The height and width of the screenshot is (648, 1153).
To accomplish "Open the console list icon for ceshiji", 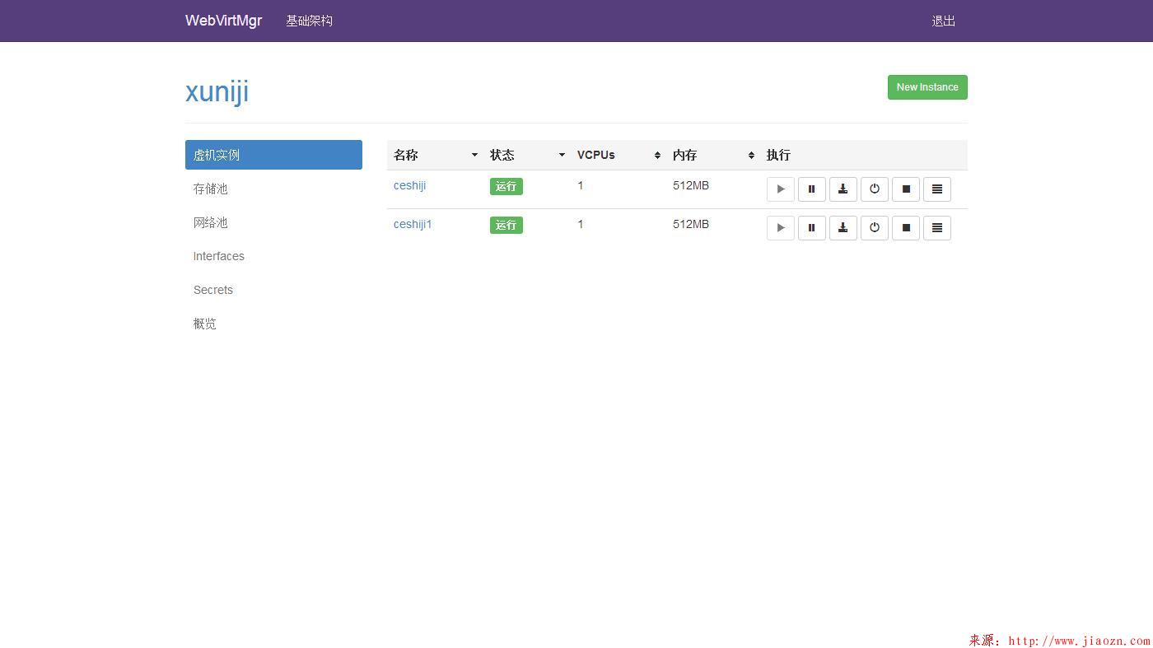I will coord(936,189).
